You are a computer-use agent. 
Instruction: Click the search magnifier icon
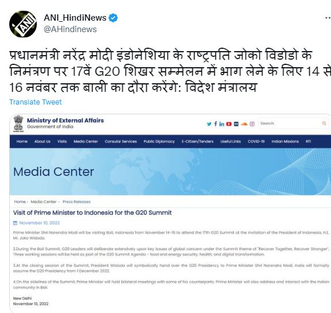click(x=324, y=123)
